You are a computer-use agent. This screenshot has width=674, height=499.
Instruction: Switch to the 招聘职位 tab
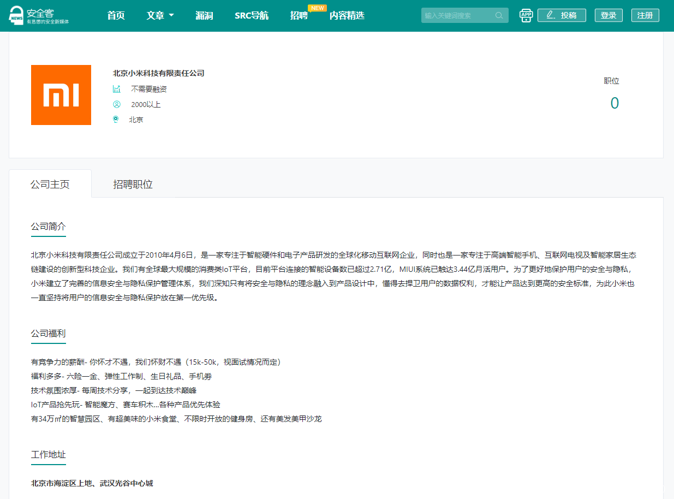pos(133,184)
